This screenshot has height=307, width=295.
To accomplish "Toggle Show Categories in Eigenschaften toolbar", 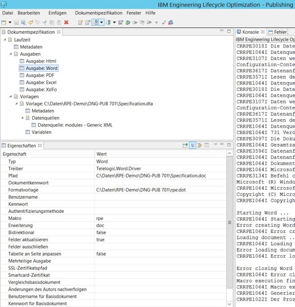I will pyautogui.click(x=193, y=146).
